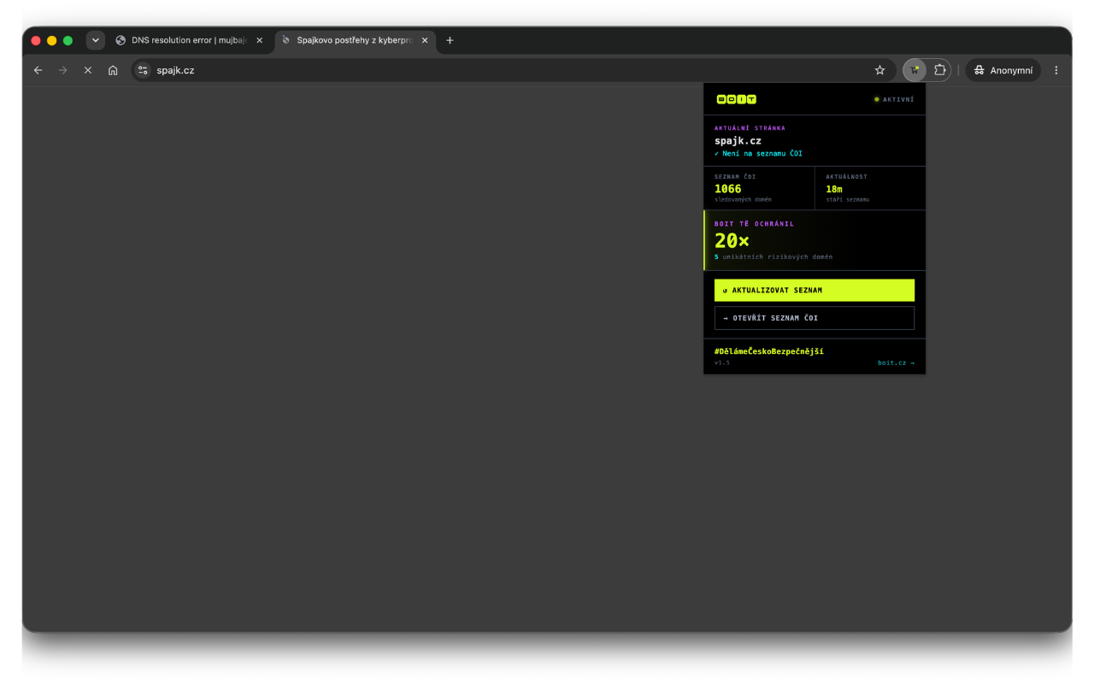Open the Anonymní profile button
The width and height of the screenshot is (1094, 684).
click(1003, 70)
